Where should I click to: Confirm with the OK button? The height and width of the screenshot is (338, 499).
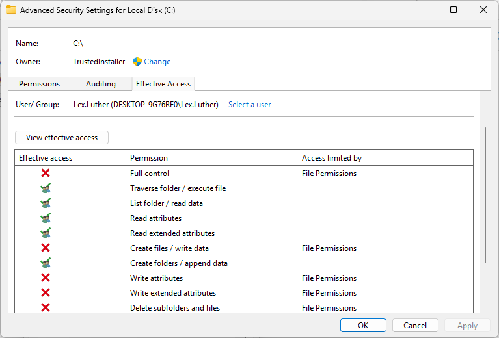pyautogui.click(x=363, y=326)
